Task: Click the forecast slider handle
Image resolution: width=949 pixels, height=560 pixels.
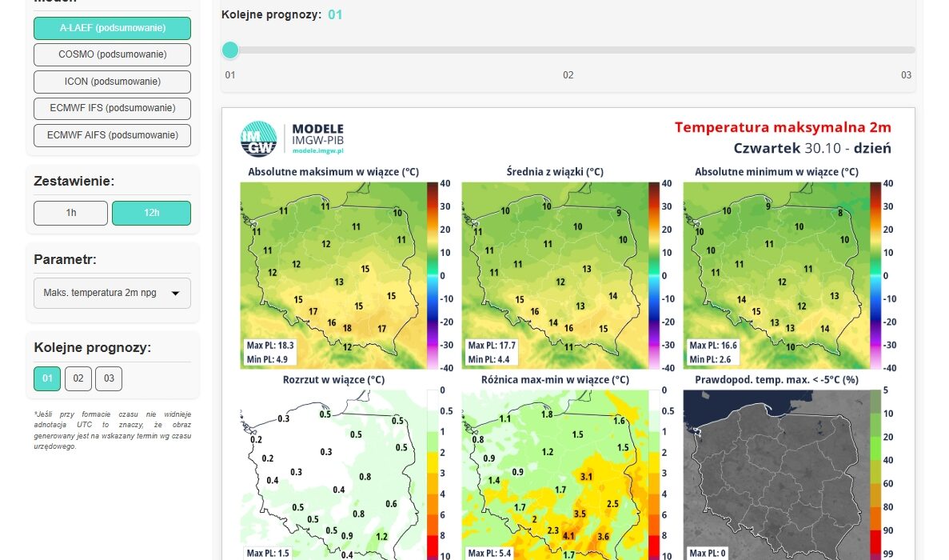Action: tap(230, 50)
